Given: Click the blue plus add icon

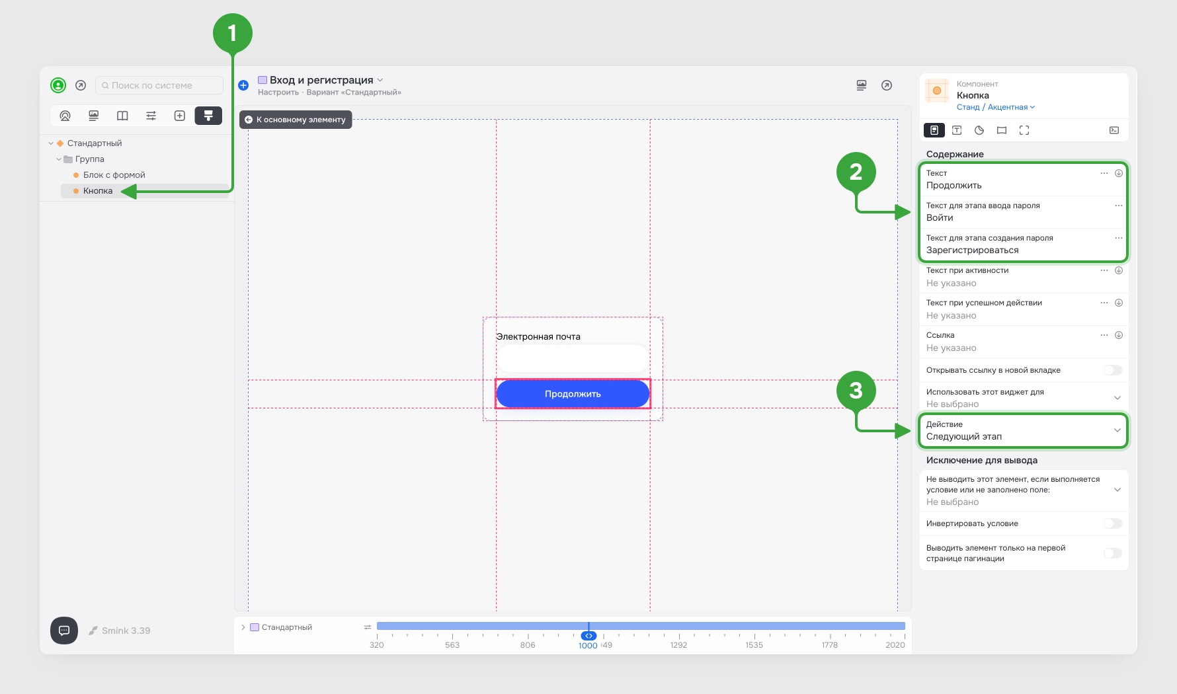Looking at the screenshot, I should coord(243,85).
